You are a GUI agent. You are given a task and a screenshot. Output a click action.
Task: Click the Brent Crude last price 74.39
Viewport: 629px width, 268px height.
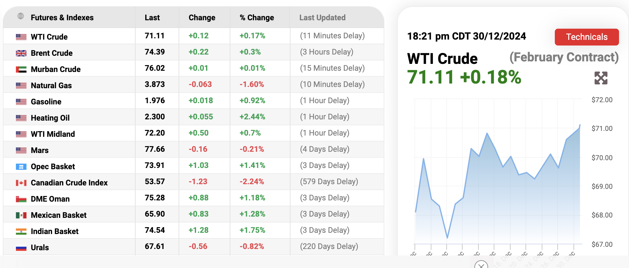[x=155, y=52]
